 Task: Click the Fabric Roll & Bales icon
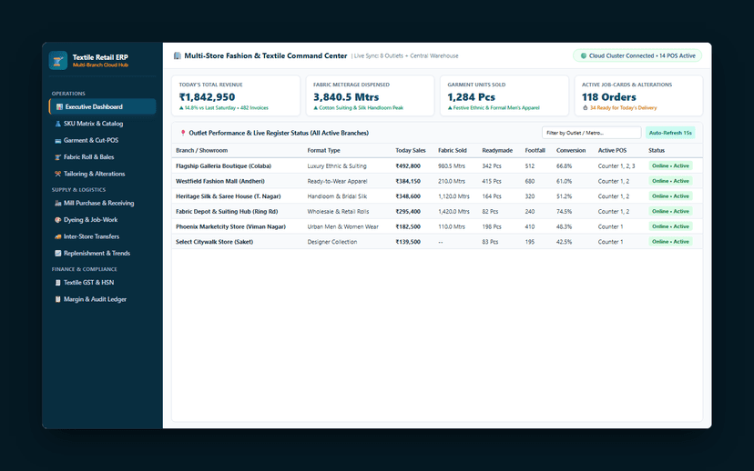coord(57,157)
